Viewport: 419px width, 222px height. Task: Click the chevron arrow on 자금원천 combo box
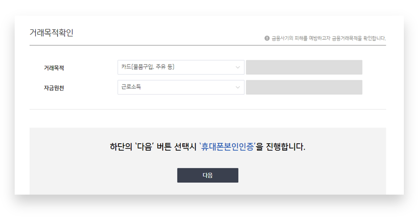click(238, 88)
